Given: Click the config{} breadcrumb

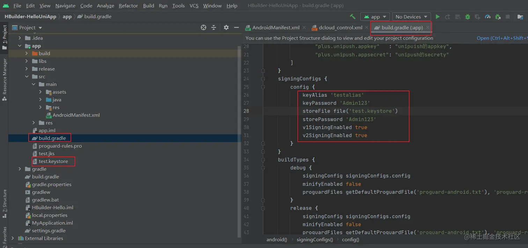Looking at the screenshot, I should [x=351, y=240].
